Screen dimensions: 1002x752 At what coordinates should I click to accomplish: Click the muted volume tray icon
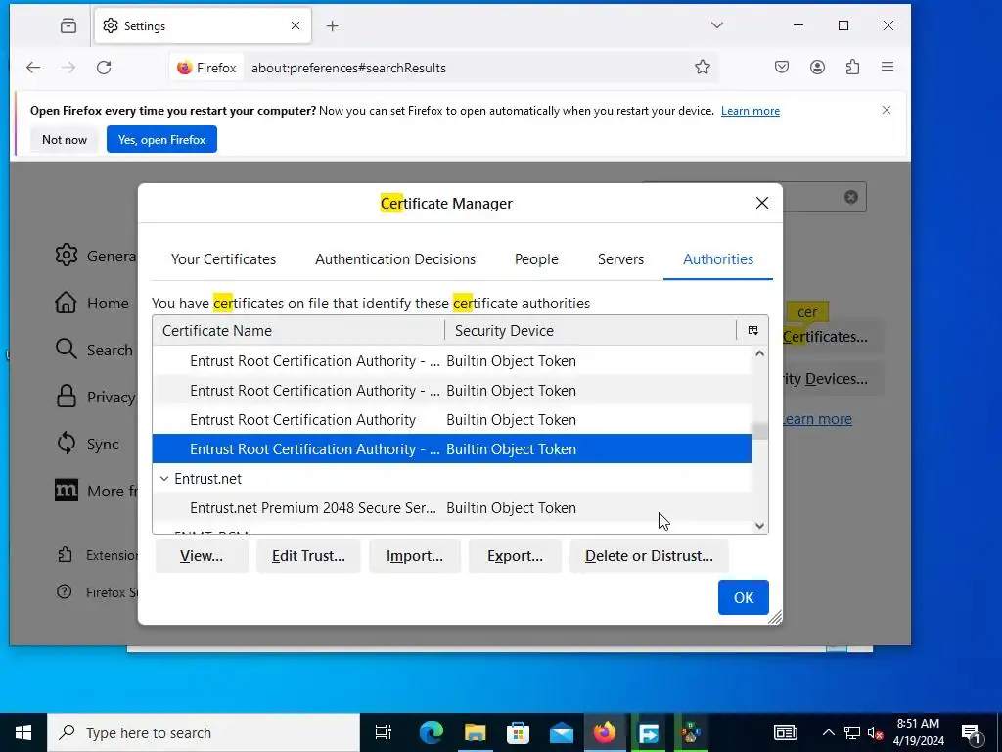click(876, 732)
